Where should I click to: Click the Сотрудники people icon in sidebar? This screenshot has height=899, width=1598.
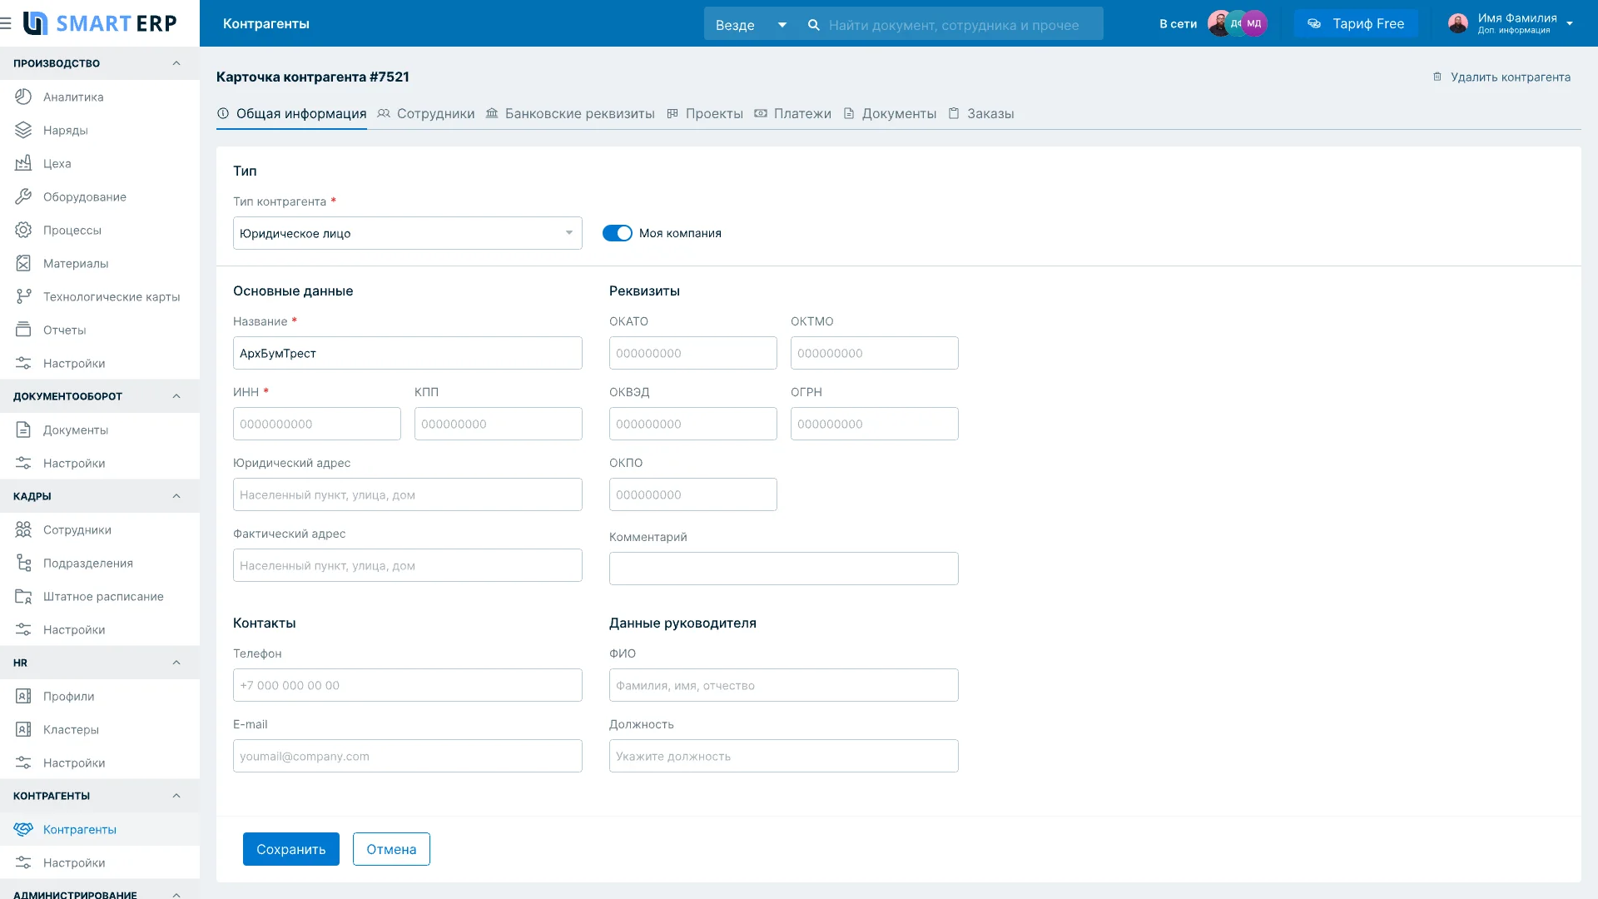[23, 529]
